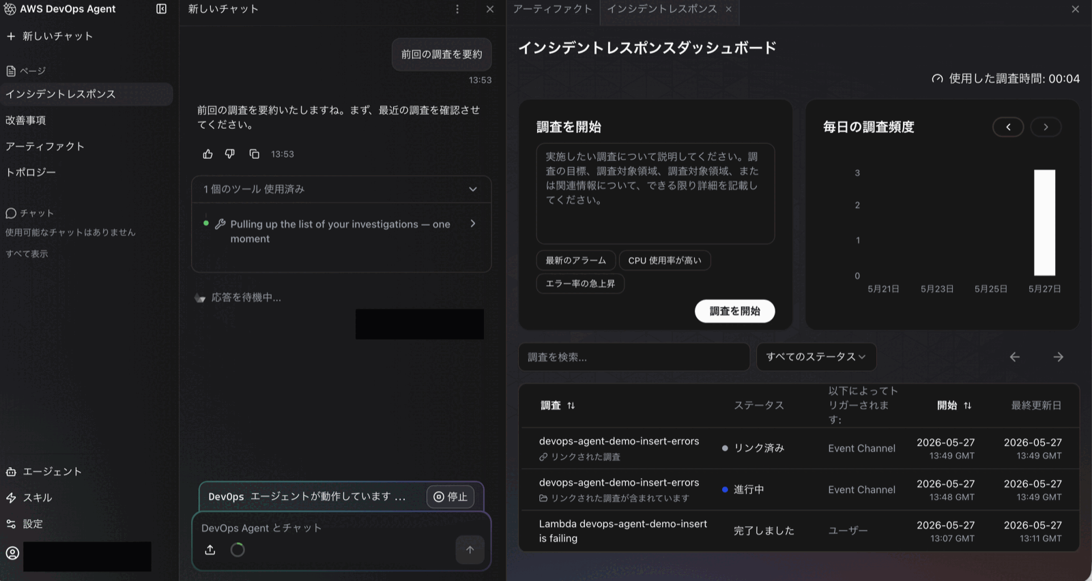
Task: Click the リンクされた調査 link icon label
Action: coord(579,457)
